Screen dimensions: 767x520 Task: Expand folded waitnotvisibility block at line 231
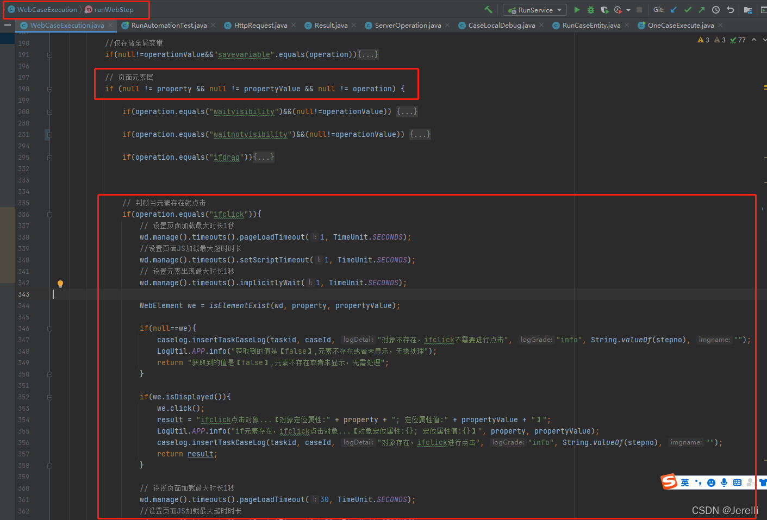tap(49, 135)
